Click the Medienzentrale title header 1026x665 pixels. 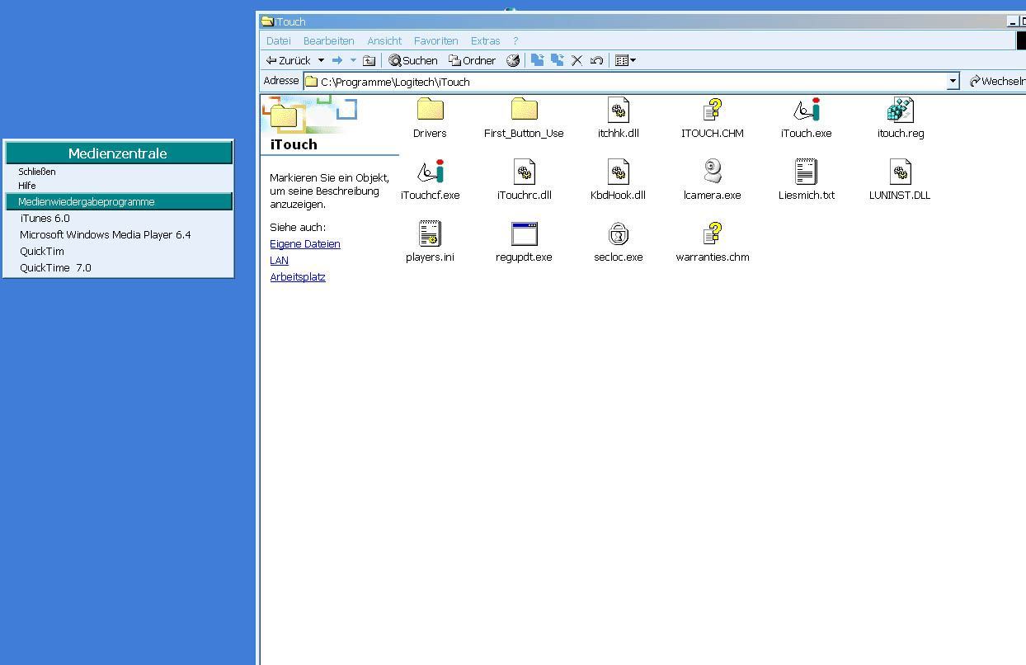(119, 153)
